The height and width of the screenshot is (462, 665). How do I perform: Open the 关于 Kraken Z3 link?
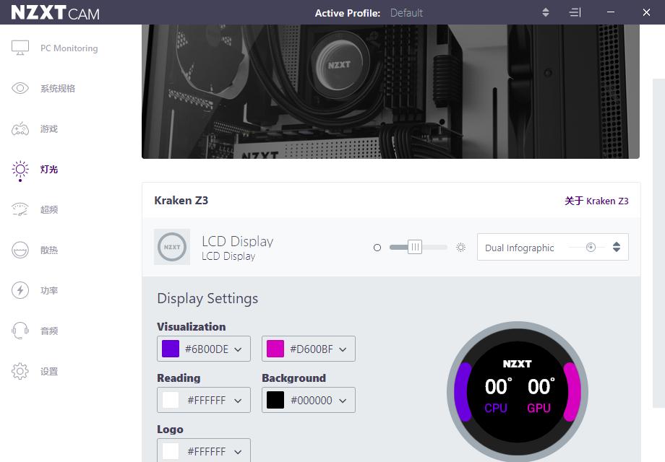(596, 201)
